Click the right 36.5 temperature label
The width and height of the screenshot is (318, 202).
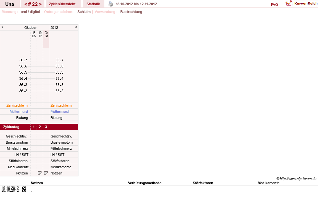59,72
